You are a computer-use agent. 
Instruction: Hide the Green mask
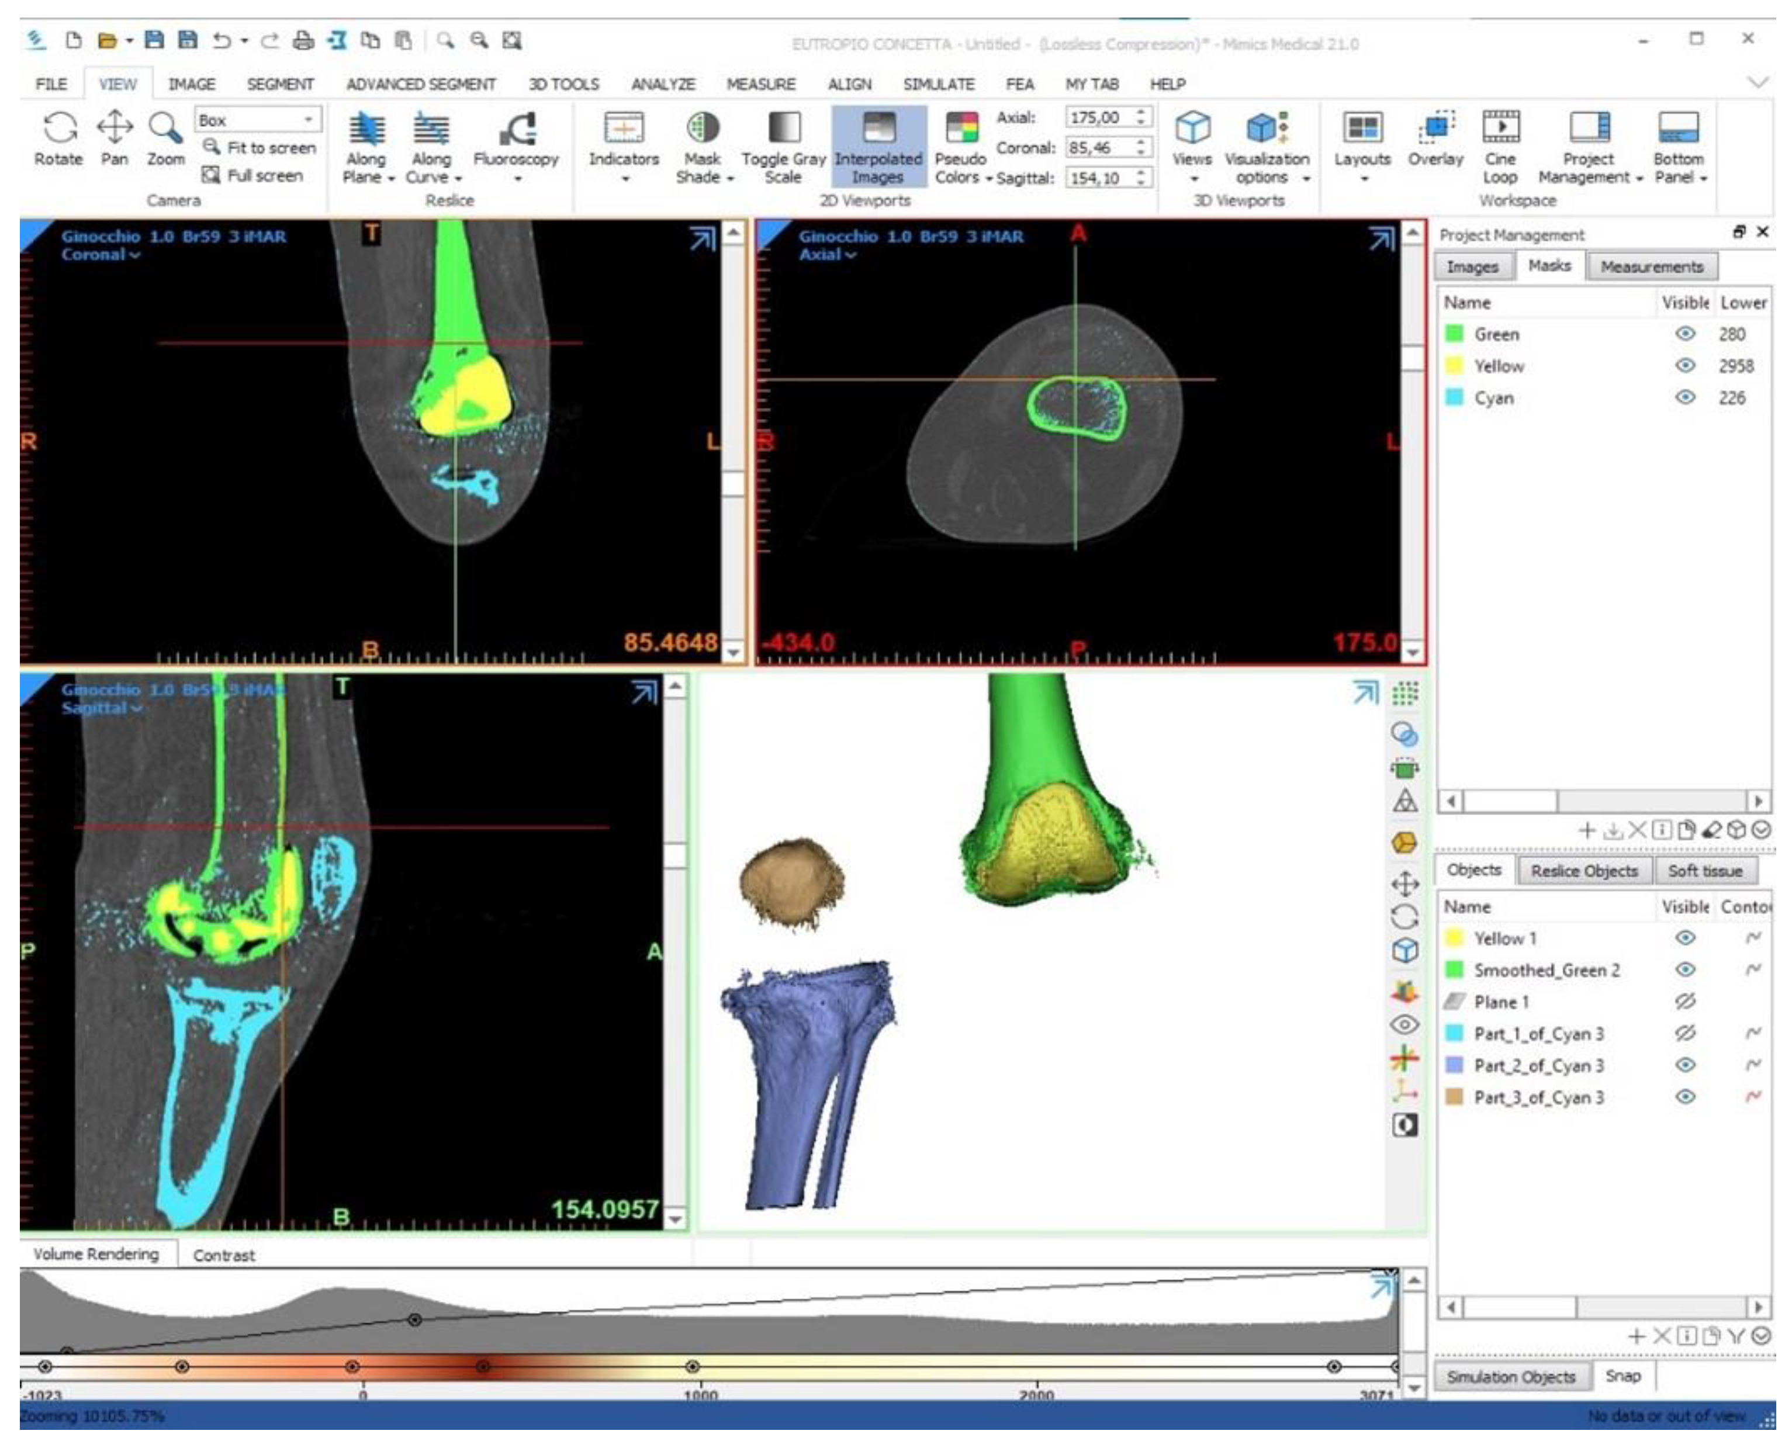(x=1684, y=334)
